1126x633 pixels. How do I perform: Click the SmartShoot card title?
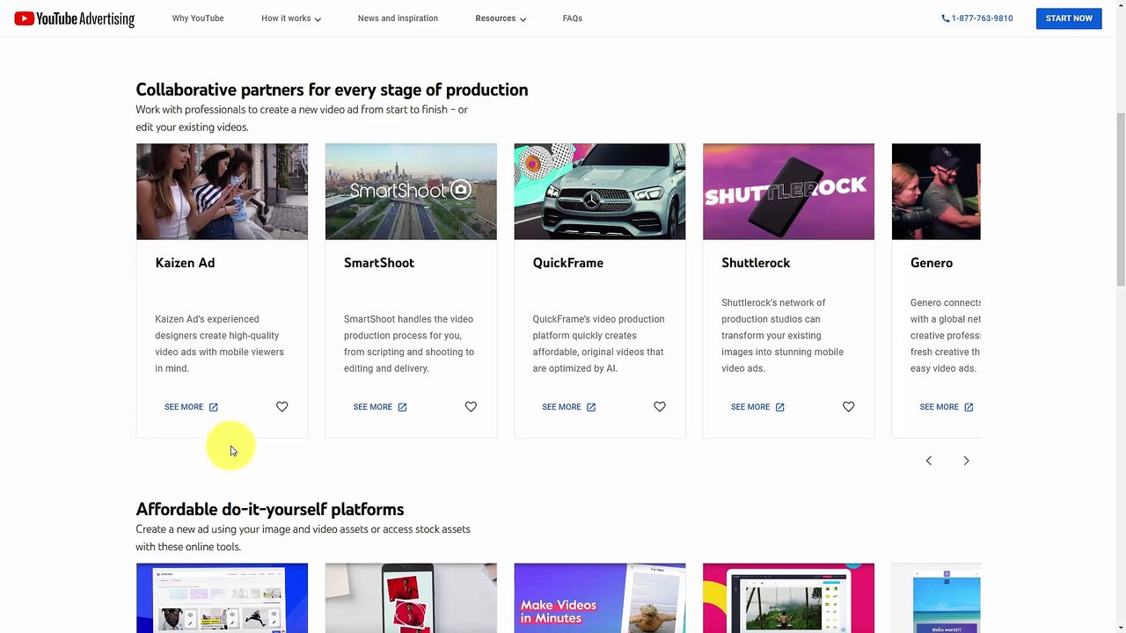pyautogui.click(x=379, y=263)
